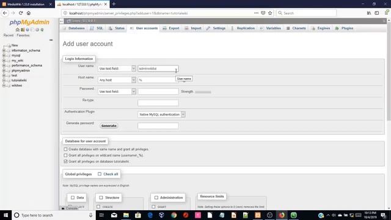Click the User name text input
391x220 pixels.
tap(158, 68)
